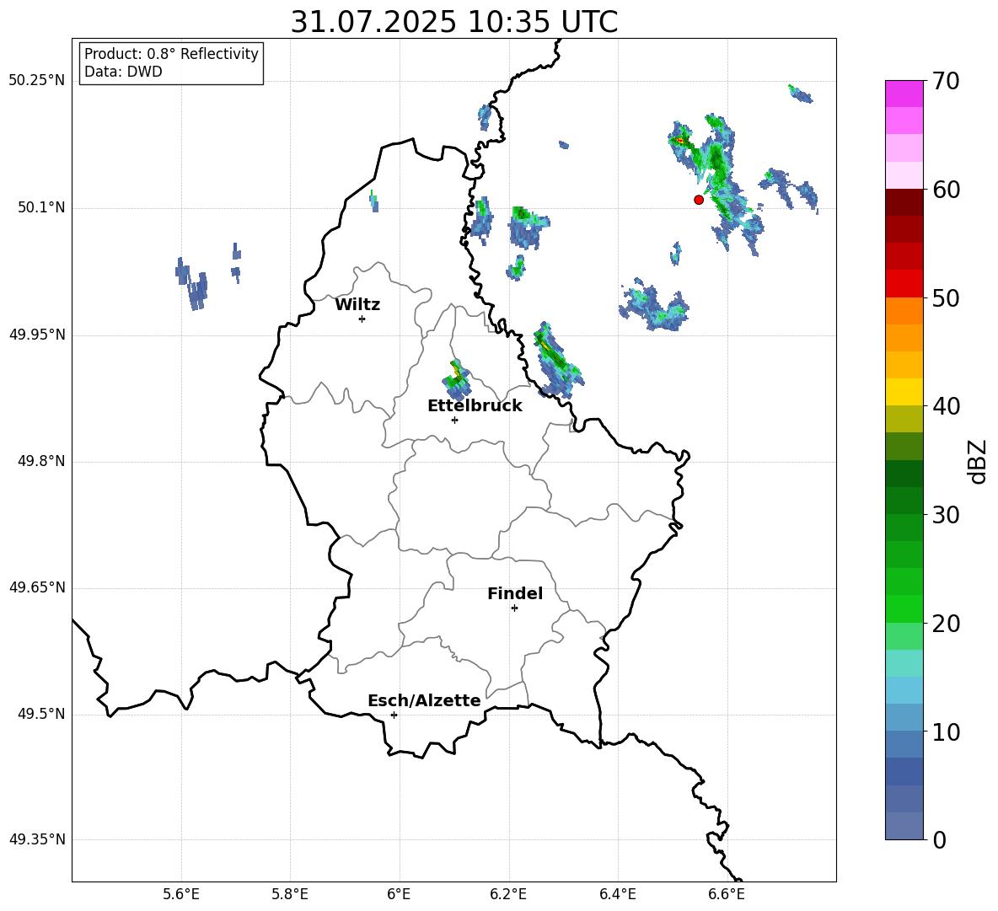This screenshot has width=998, height=911.
Task: Click the Findel station label
Action: pos(515,593)
